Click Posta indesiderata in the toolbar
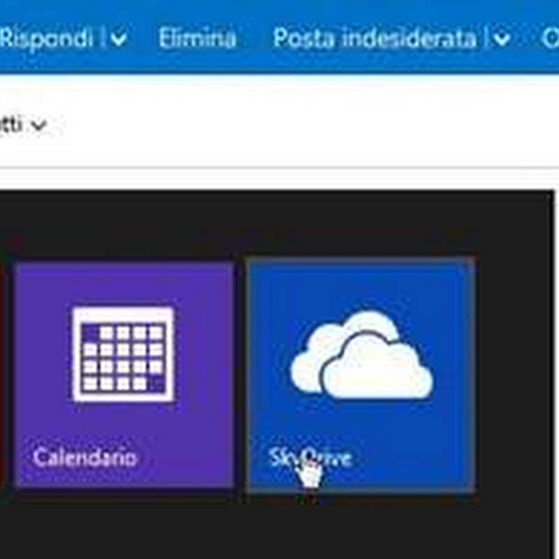The image size is (559, 559). click(x=375, y=38)
